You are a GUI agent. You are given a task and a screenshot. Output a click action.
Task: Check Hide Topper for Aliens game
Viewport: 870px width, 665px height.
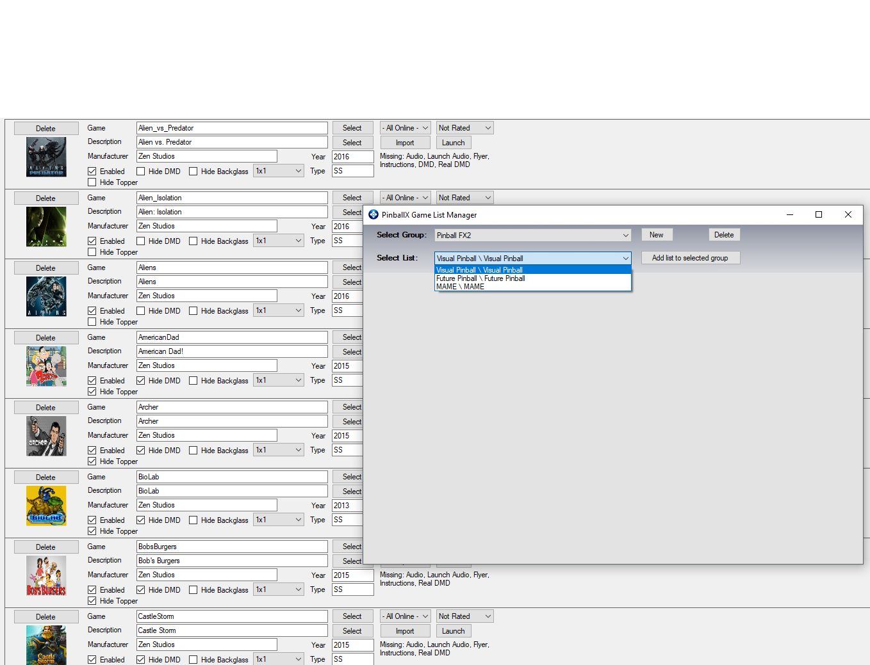pos(92,322)
